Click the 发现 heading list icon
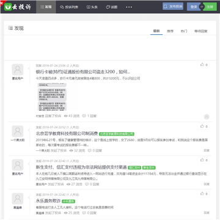Screen dimensions: 220x220 tap(10, 28)
